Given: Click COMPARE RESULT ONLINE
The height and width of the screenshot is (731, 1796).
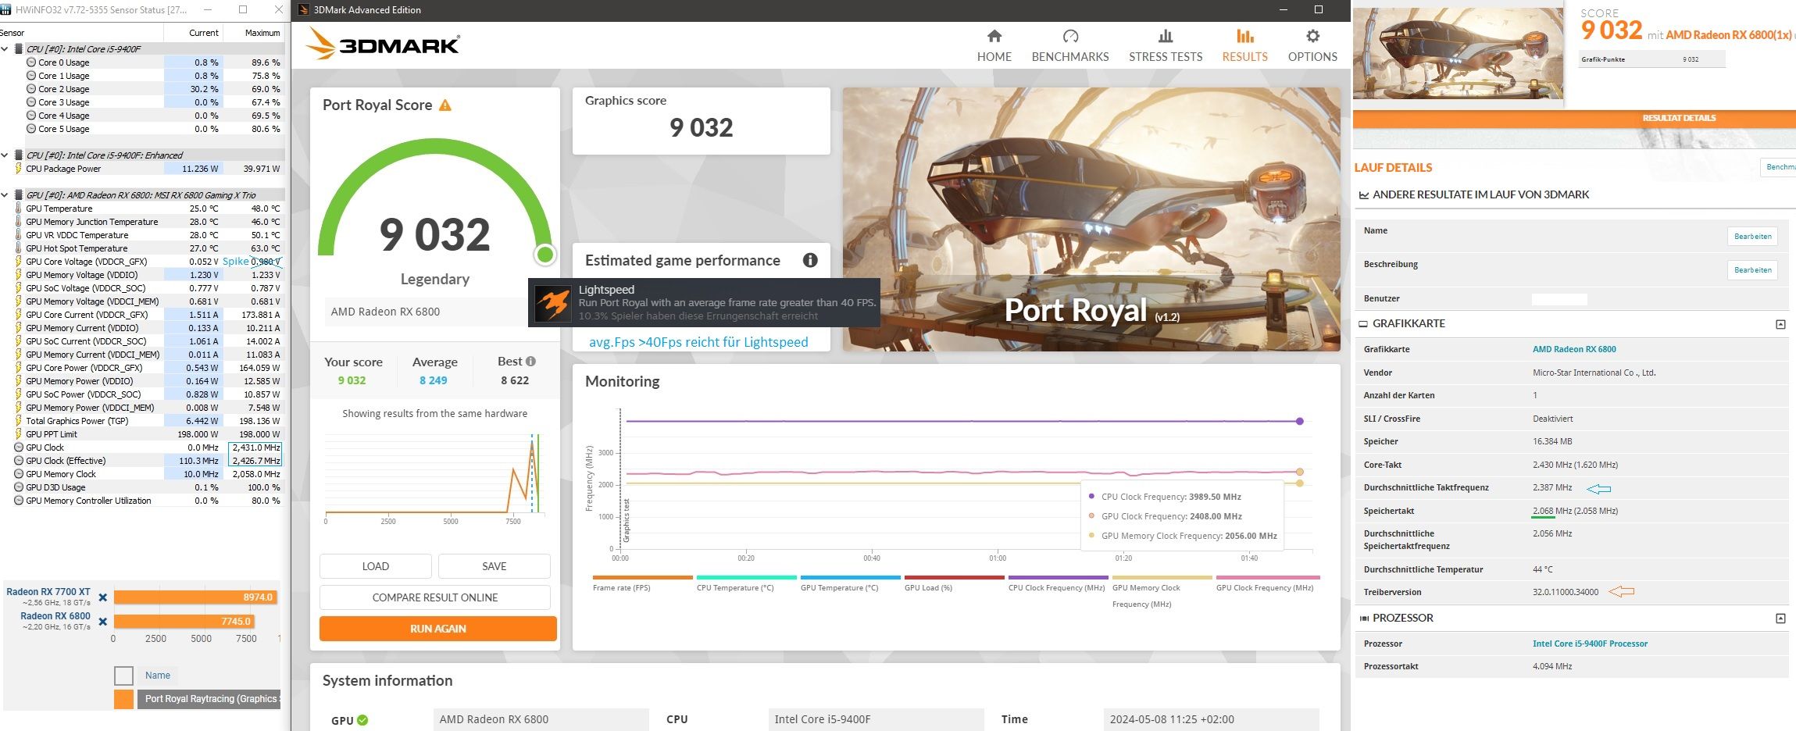Looking at the screenshot, I should [435, 597].
